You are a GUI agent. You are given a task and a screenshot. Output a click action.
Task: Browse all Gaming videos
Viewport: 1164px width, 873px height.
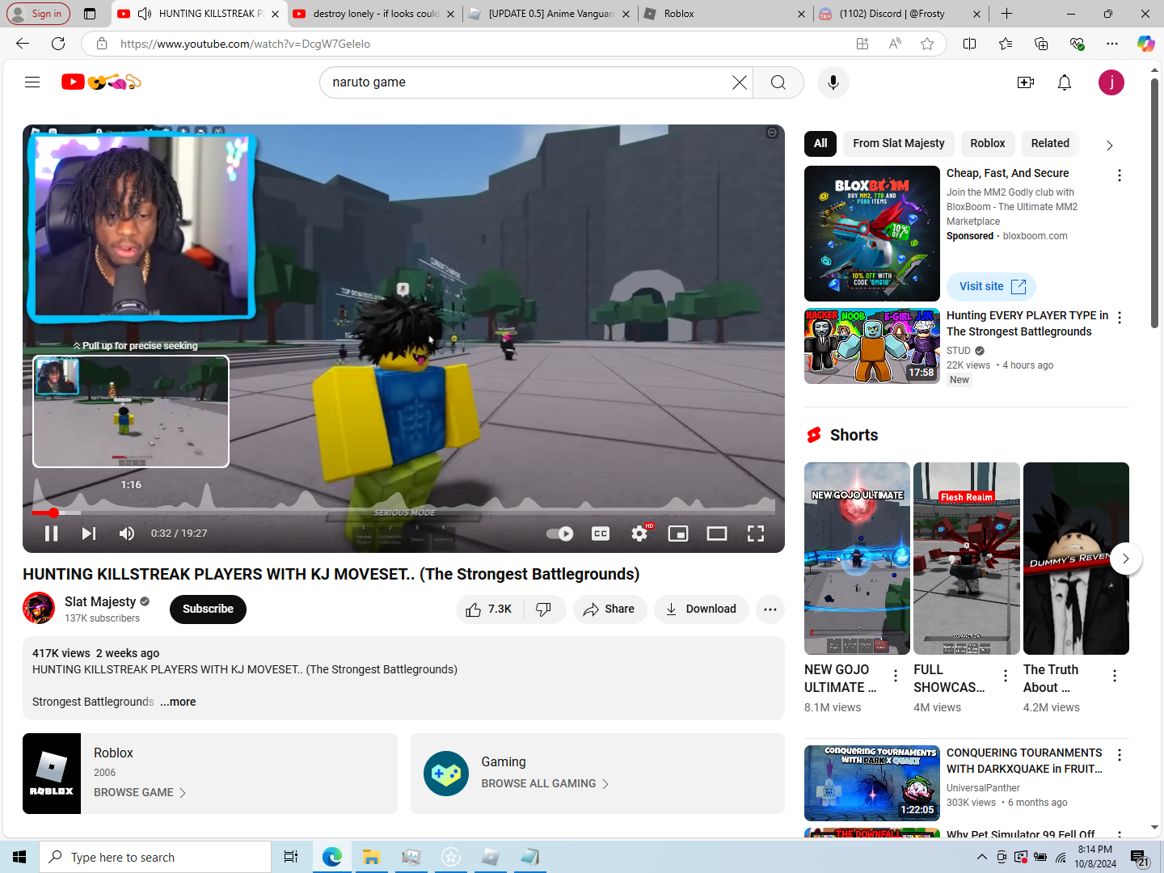tap(545, 783)
